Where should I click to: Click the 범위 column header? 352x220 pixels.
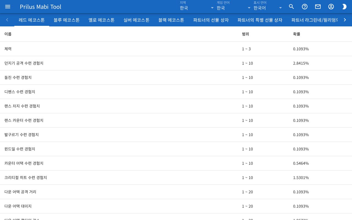[246, 34]
